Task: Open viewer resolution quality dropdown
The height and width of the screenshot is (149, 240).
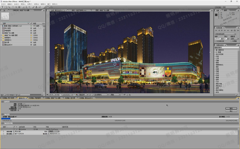Action: coord(83,95)
